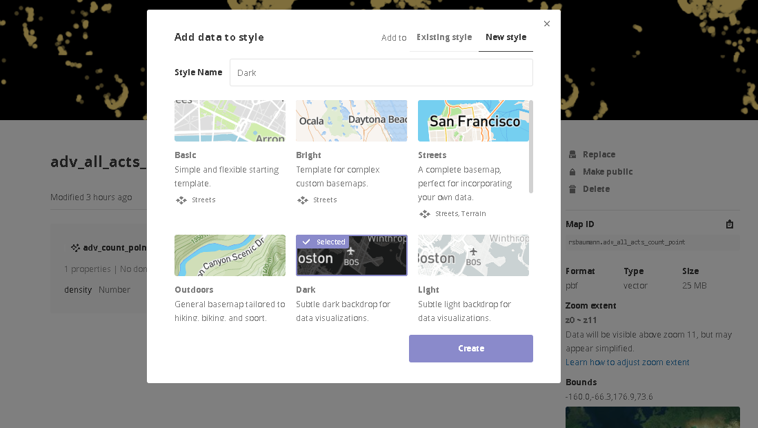758x428 pixels.
Task: Click the bounds value -160.0,-66.3,176.9,73.6
Action: [609, 396]
